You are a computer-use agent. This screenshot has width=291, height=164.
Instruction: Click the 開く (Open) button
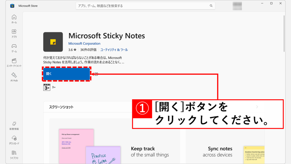(x=66, y=74)
